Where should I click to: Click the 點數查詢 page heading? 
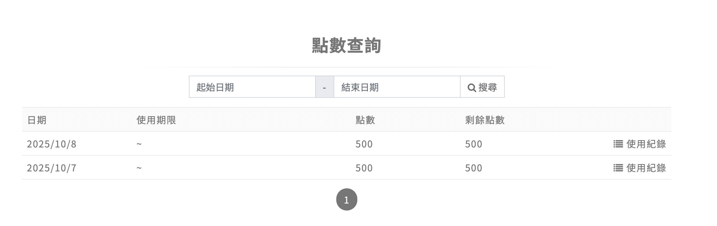[347, 46]
